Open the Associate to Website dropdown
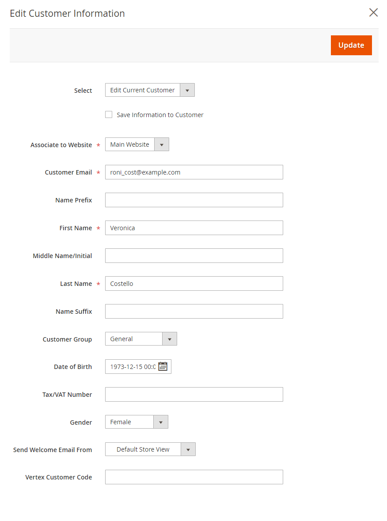The height and width of the screenshot is (521, 387). [x=137, y=145]
